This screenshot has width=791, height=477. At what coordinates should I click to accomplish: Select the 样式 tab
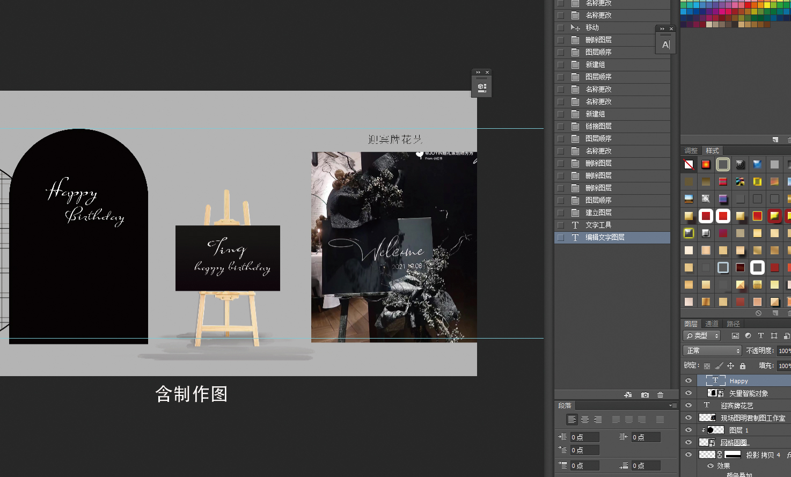[x=713, y=151]
